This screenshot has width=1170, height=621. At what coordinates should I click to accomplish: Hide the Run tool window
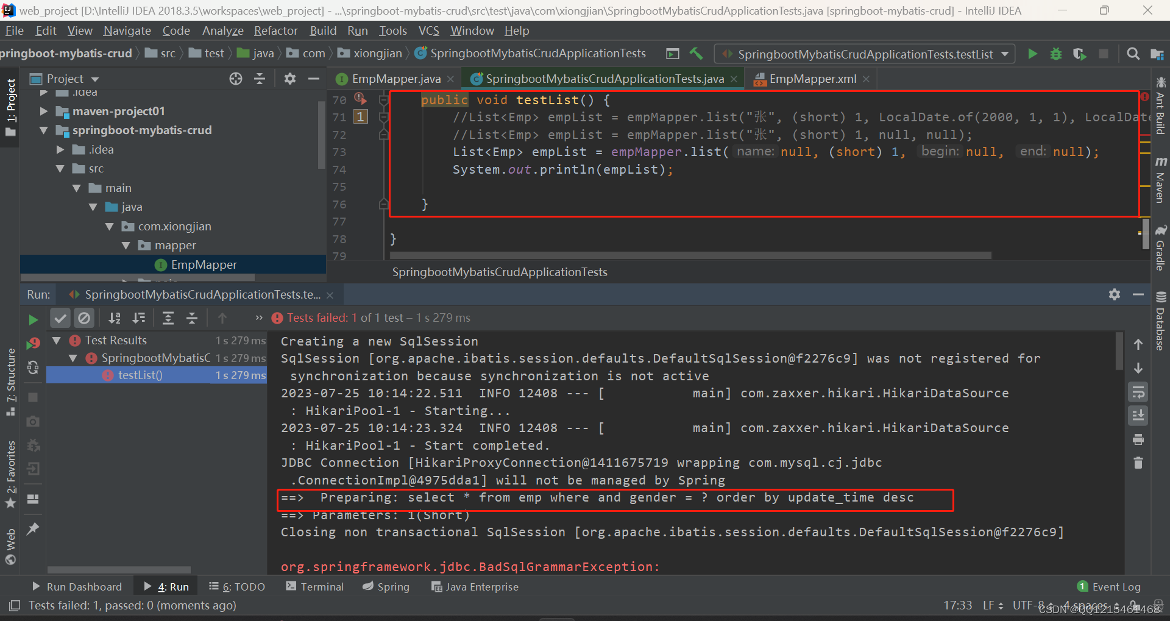point(1138,294)
